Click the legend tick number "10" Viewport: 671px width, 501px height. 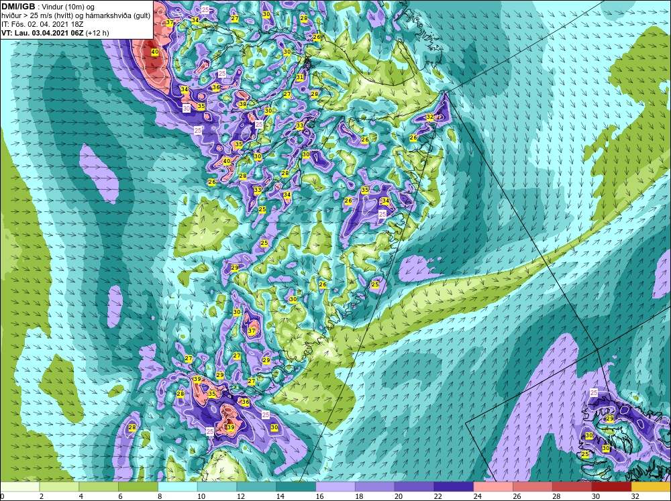201,496
